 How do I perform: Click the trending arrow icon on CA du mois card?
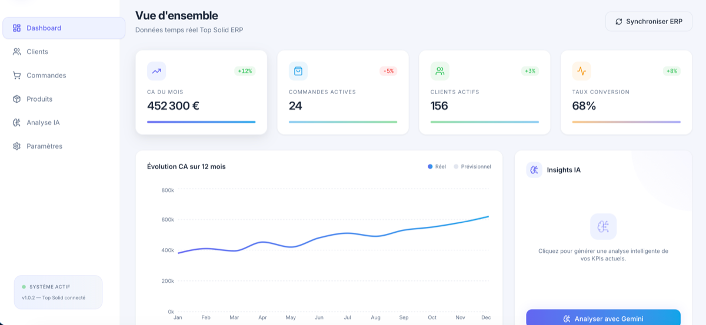(x=156, y=71)
